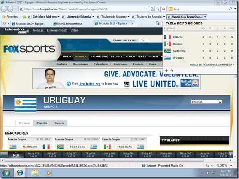The image size is (239, 179).
Task: Click the Mexico flag in 22 de Junio match
Action: point(107,147)
